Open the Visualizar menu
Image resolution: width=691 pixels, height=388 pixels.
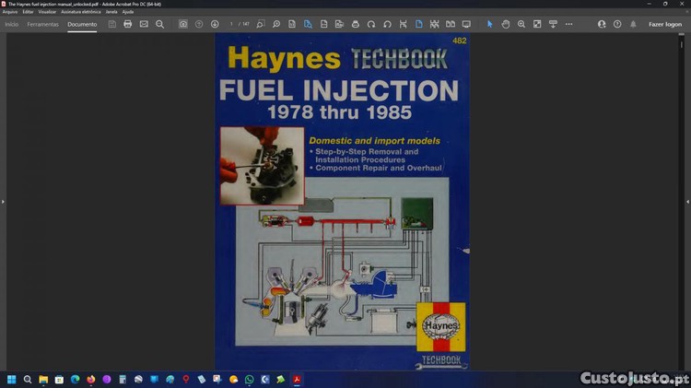pos(47,12)
